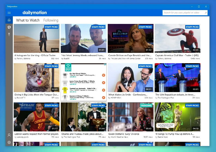Click channel 'by Buzz60'
This screenshot has height=152, width=216.
point(65,59)
